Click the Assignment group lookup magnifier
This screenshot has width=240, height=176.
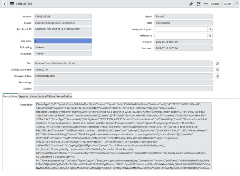click(210, 29)
